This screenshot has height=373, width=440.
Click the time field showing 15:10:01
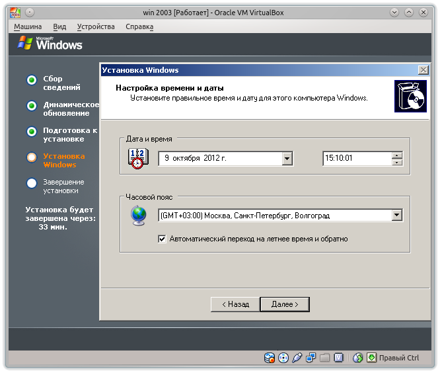coord(357,159)
